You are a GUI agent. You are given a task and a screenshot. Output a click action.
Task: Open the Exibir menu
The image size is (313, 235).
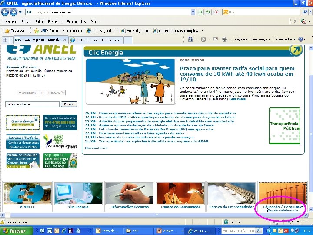coord(39,22)
